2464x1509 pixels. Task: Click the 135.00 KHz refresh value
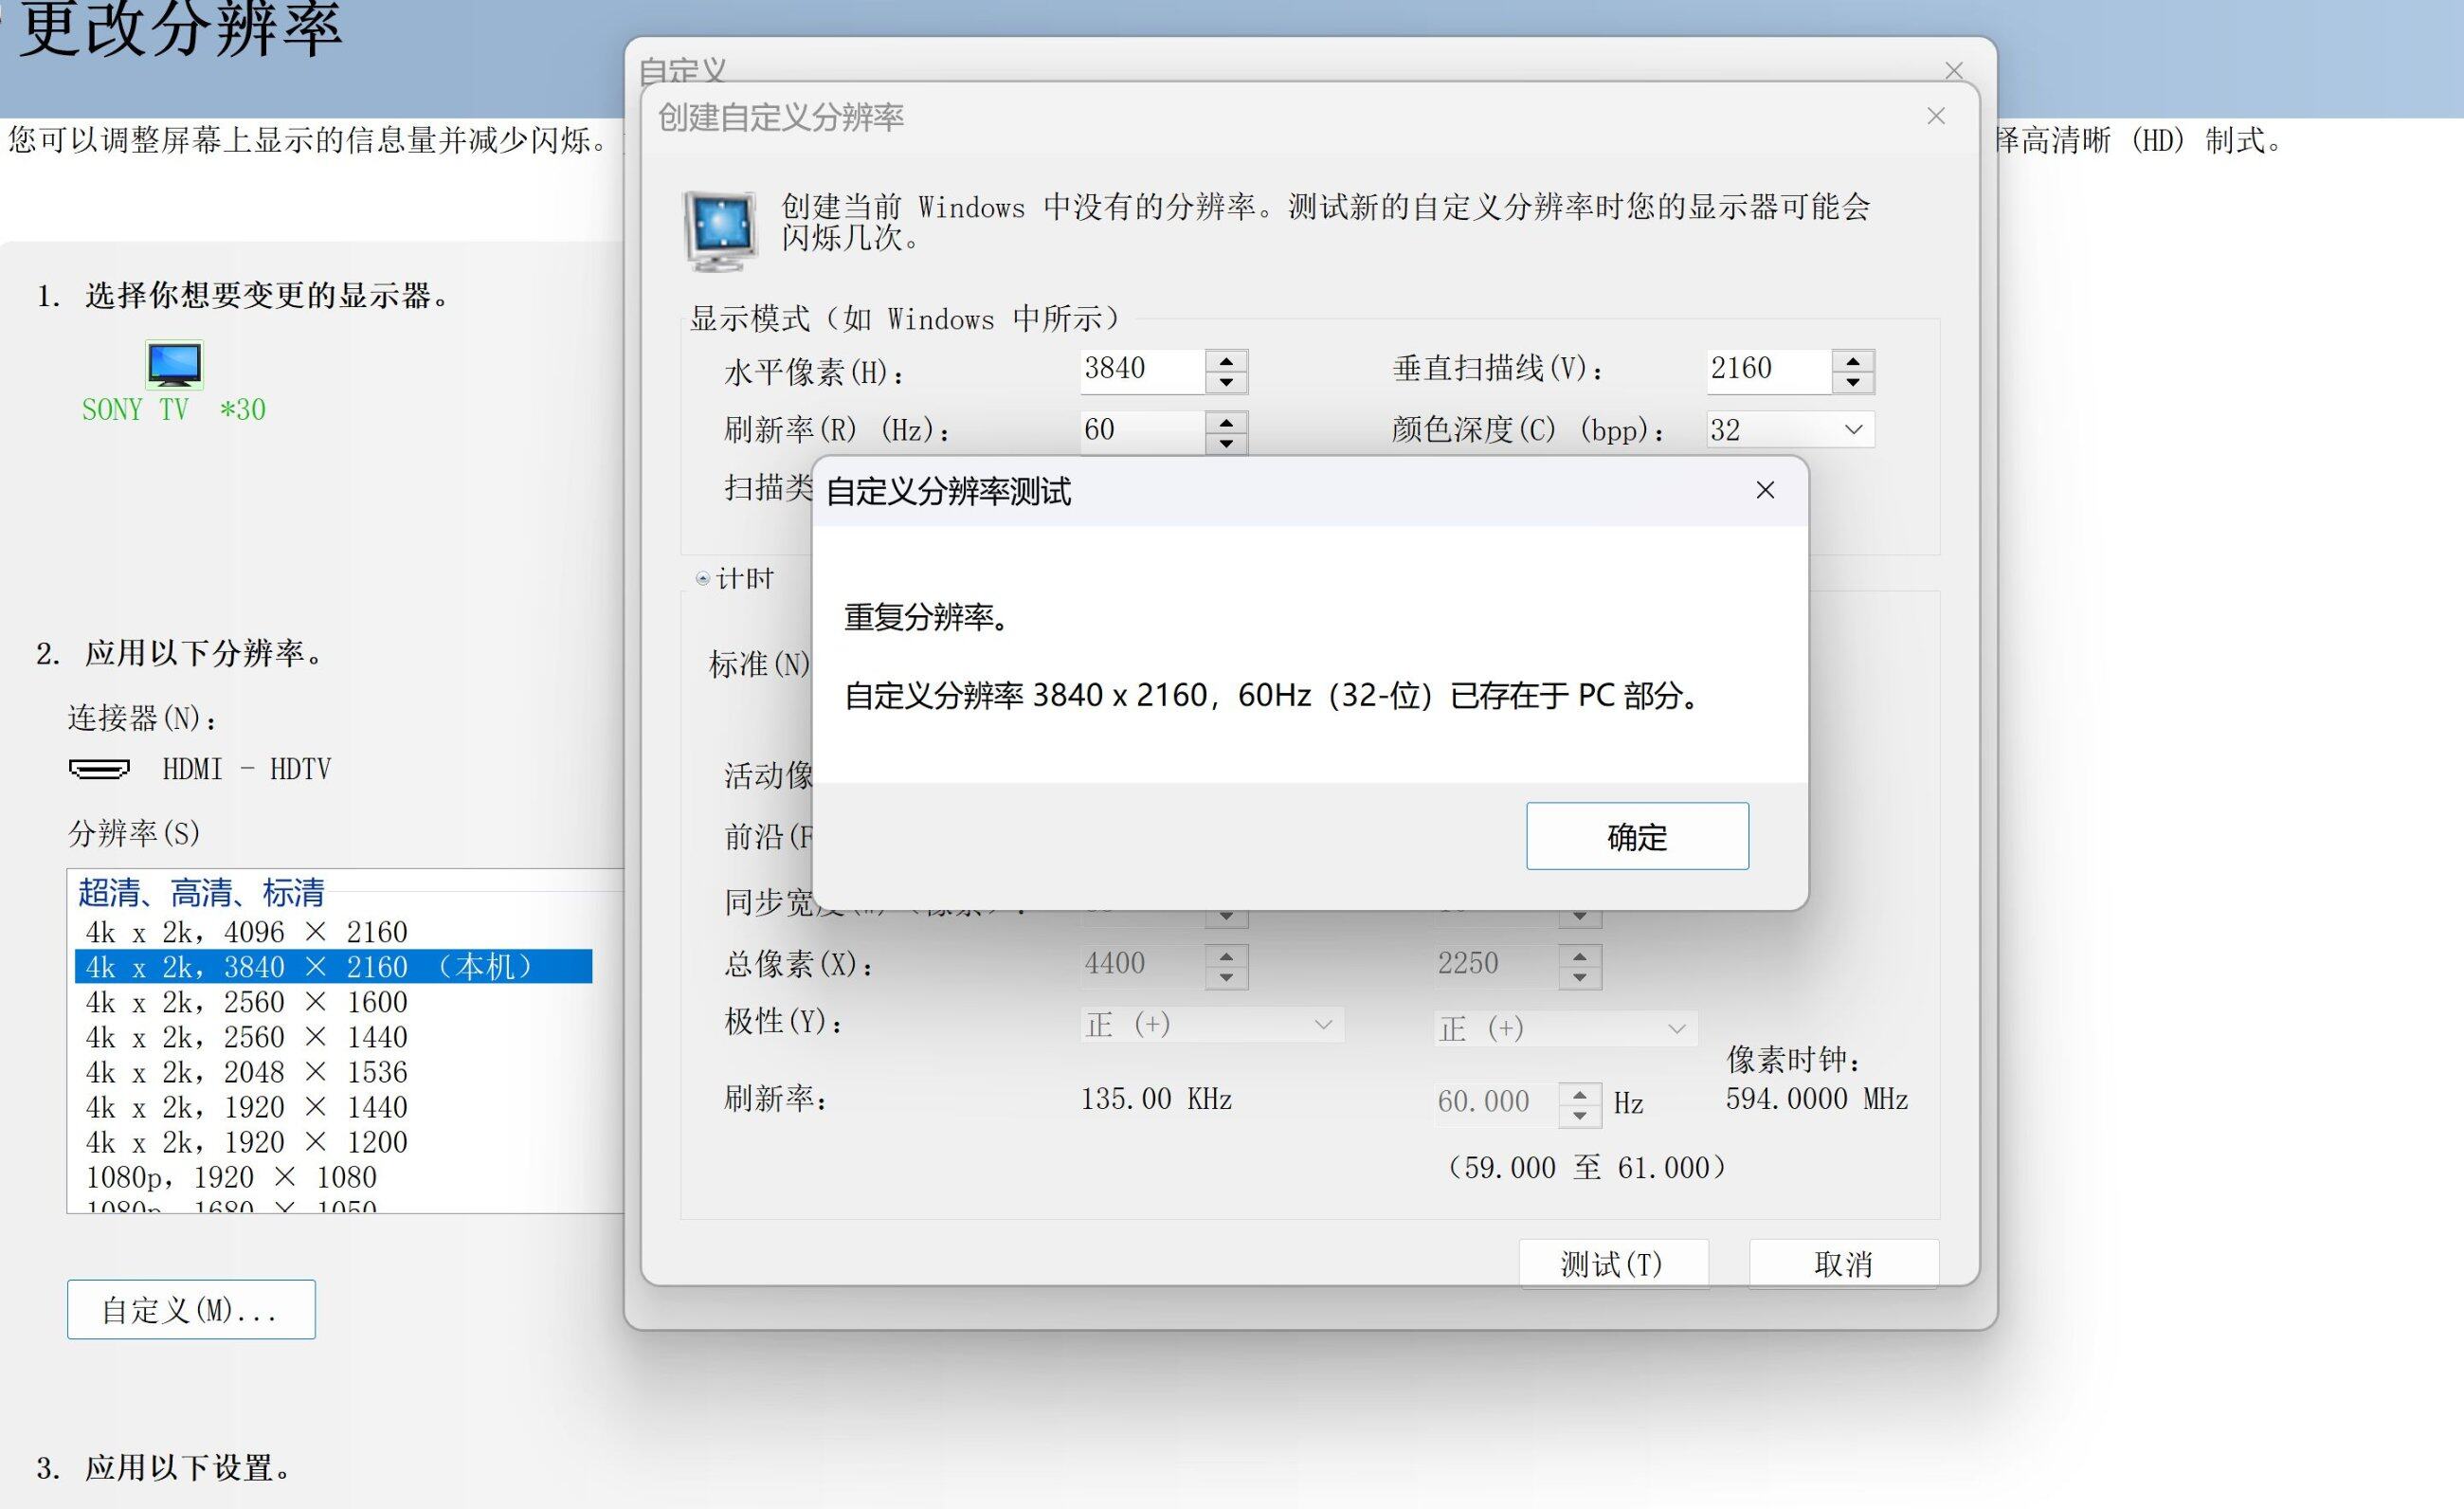pos(1156,1099)
